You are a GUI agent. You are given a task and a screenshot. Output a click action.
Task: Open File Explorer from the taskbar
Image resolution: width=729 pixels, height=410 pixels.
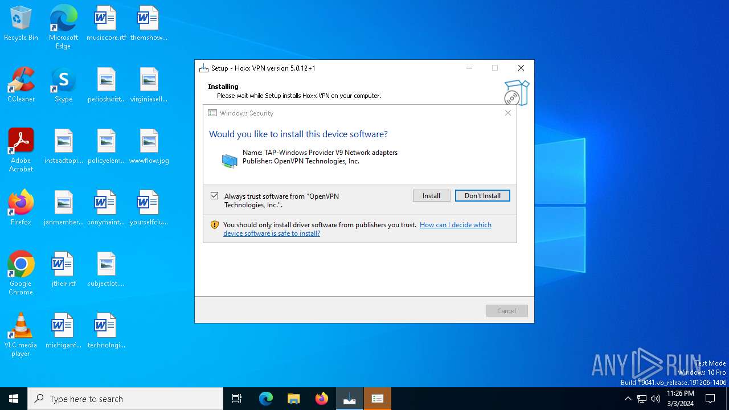pyautogui.click(x=294, y=399)
